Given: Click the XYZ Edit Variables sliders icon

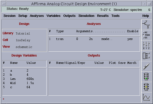Looking at the screenshot, I should [x=146, y=45].
